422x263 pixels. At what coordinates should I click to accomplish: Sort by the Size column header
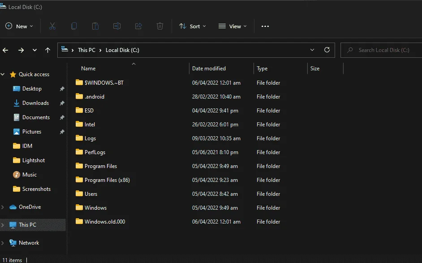(x=315, y=69)
